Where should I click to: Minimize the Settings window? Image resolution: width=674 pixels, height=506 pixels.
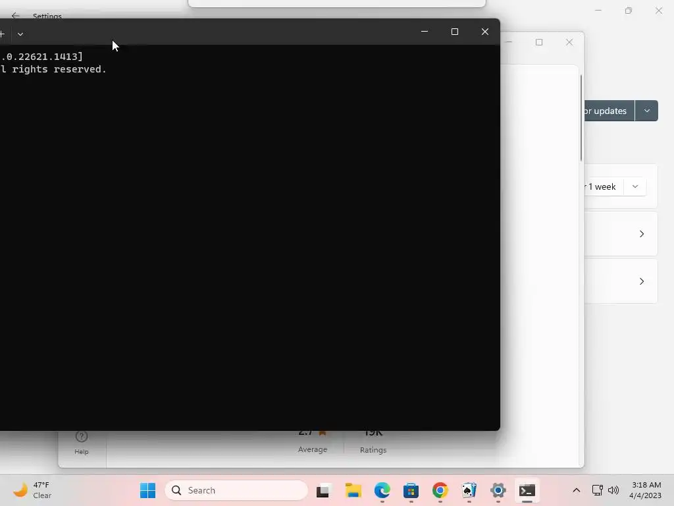598,11
